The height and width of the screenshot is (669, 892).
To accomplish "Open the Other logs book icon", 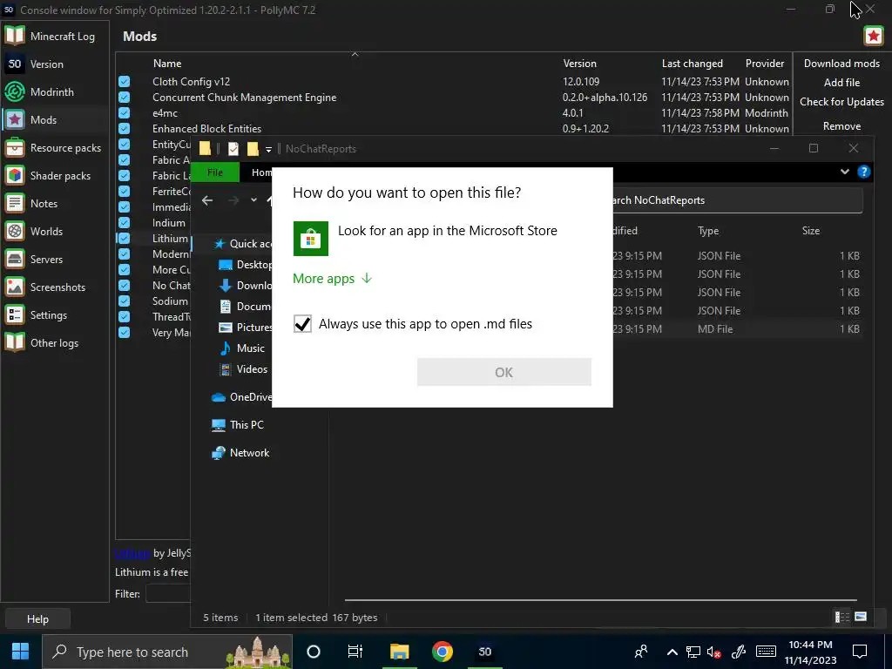I will pyautogui.click(x=14, y=342).
